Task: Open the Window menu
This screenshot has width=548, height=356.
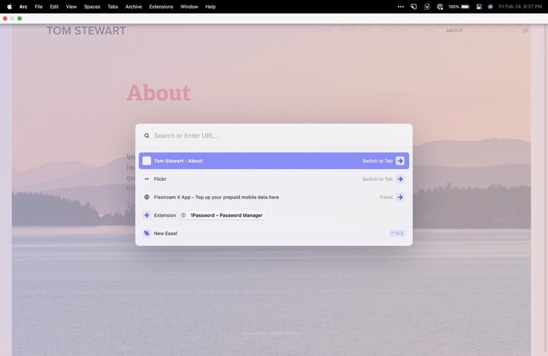Action: (x=189, y=7)
